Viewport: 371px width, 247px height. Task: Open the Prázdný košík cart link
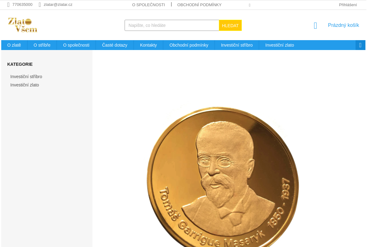click(343, 25)
